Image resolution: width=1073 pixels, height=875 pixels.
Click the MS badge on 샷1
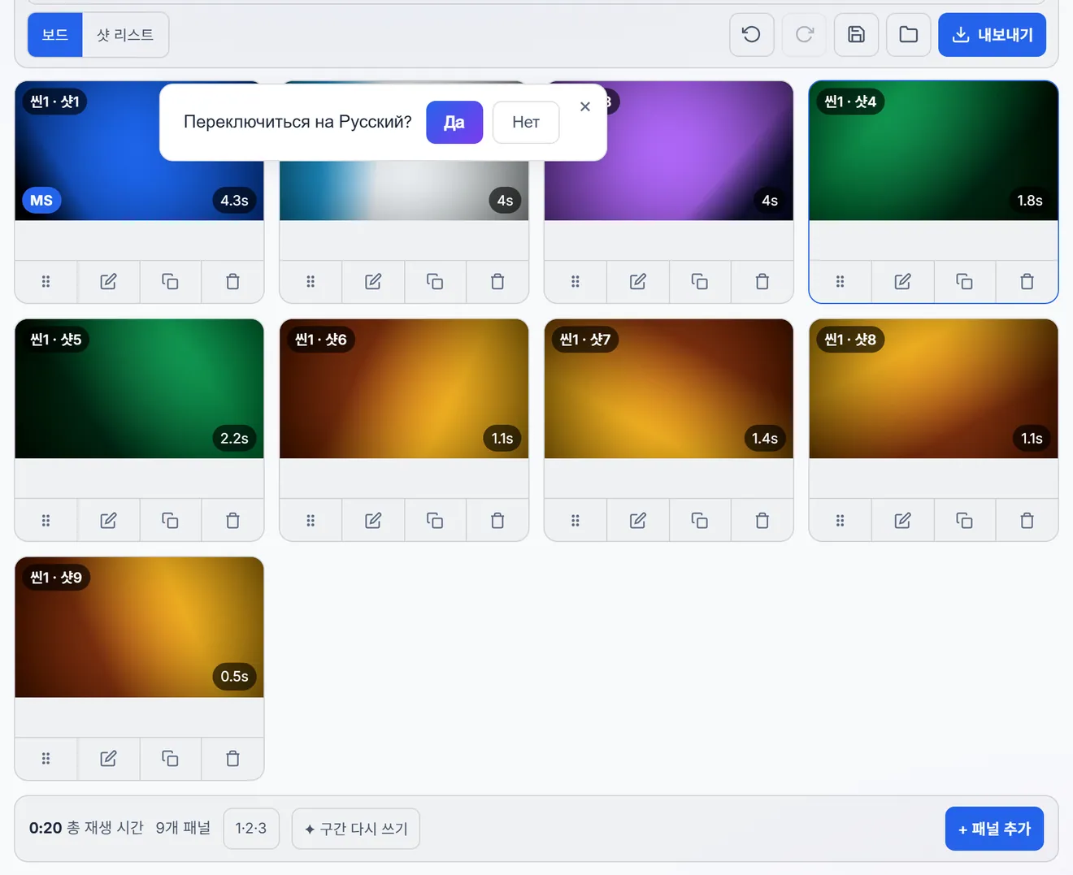pos(41,201)
